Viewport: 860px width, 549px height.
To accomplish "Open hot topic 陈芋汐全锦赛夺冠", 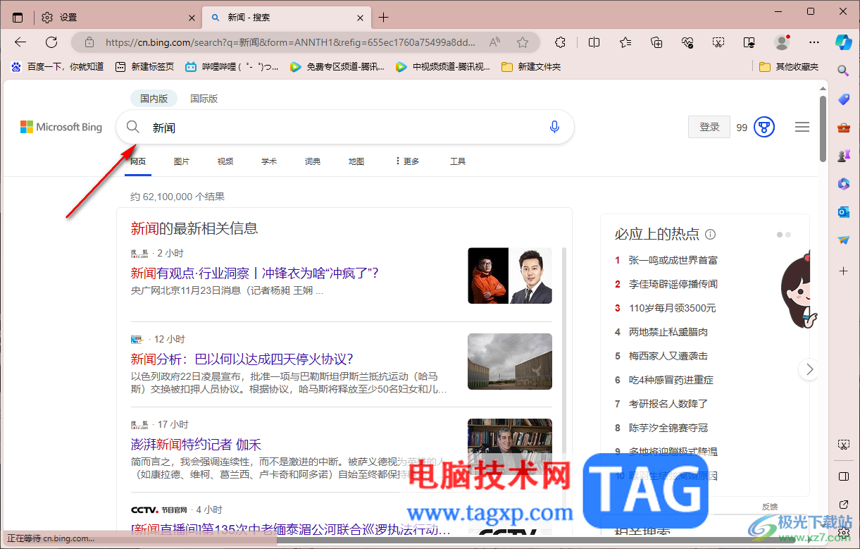I will 668,428.
